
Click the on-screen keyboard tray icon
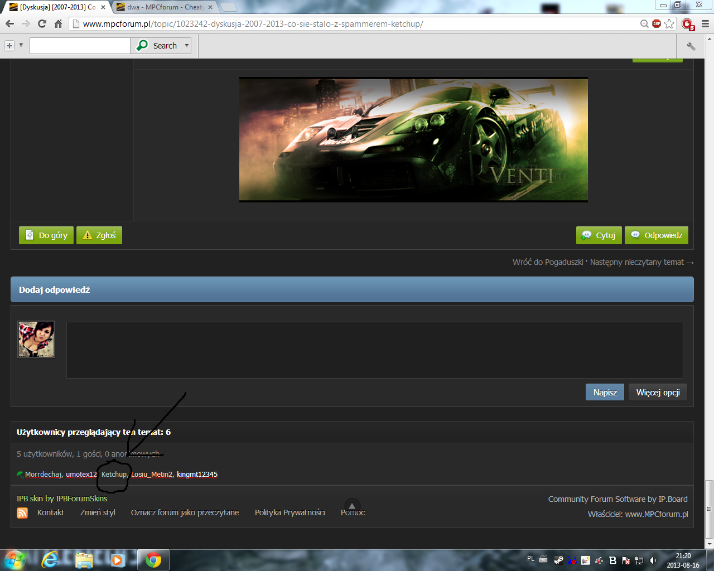[543, 559]
